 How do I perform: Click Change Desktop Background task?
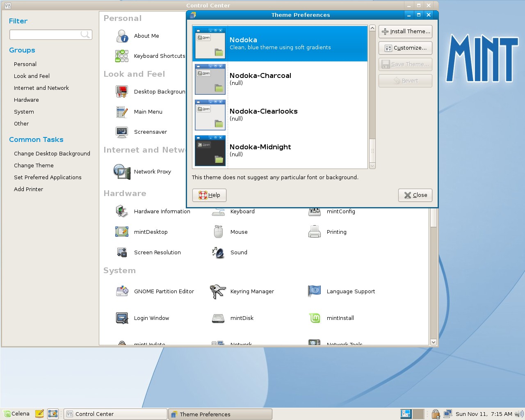[x=52, y=153]
